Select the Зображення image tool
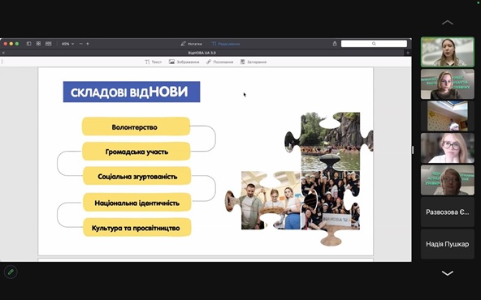 [184, 62]
